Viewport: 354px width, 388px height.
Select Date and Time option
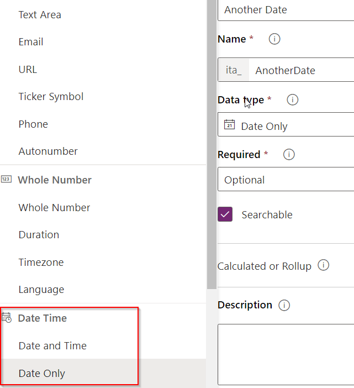(x=52, y=346)
